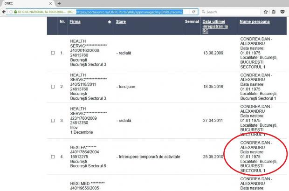
Task: Click the reload page icon
Action: [193, 12]
